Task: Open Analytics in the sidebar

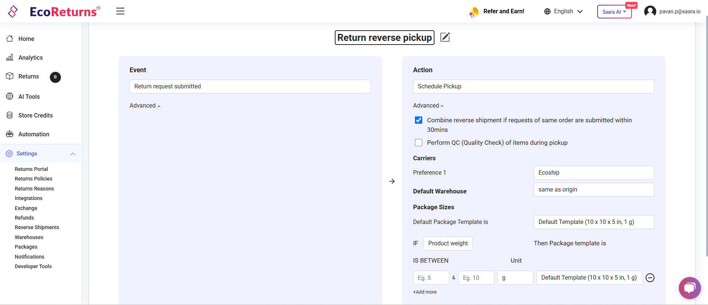Action: pos(30,57)
